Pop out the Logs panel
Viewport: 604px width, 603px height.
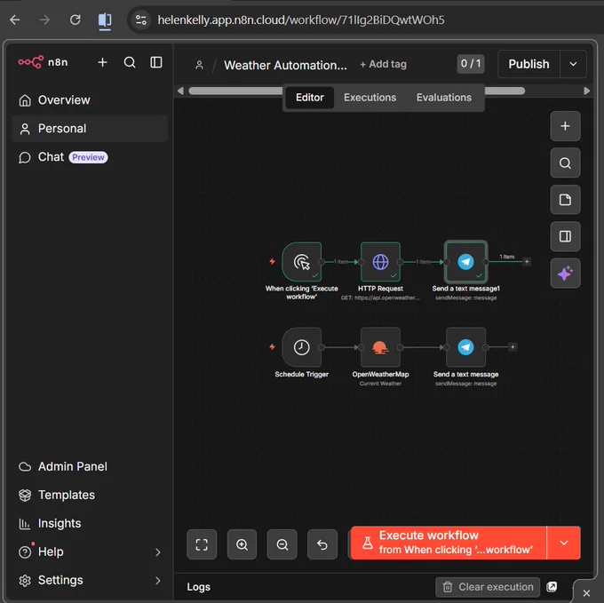pos(552,587)
